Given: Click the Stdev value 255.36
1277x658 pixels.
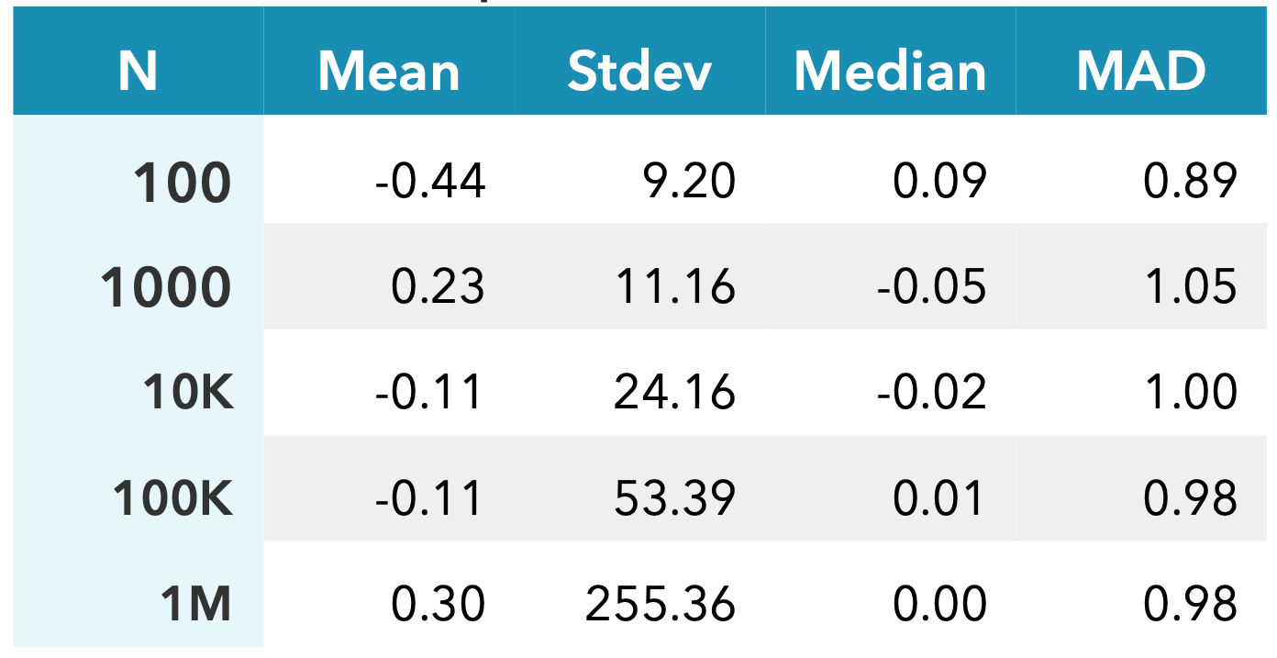Looking at the screenshot, I should pos(661,605).
